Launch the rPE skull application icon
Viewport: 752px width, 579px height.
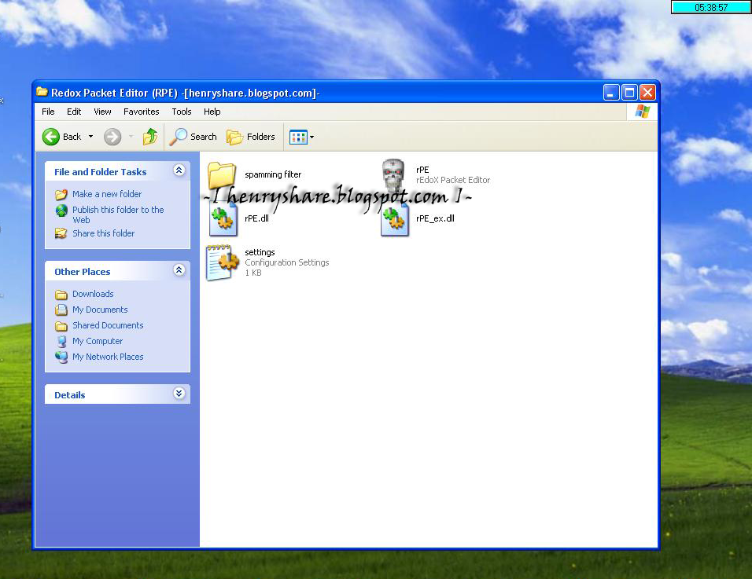click(x=393, y=175)
